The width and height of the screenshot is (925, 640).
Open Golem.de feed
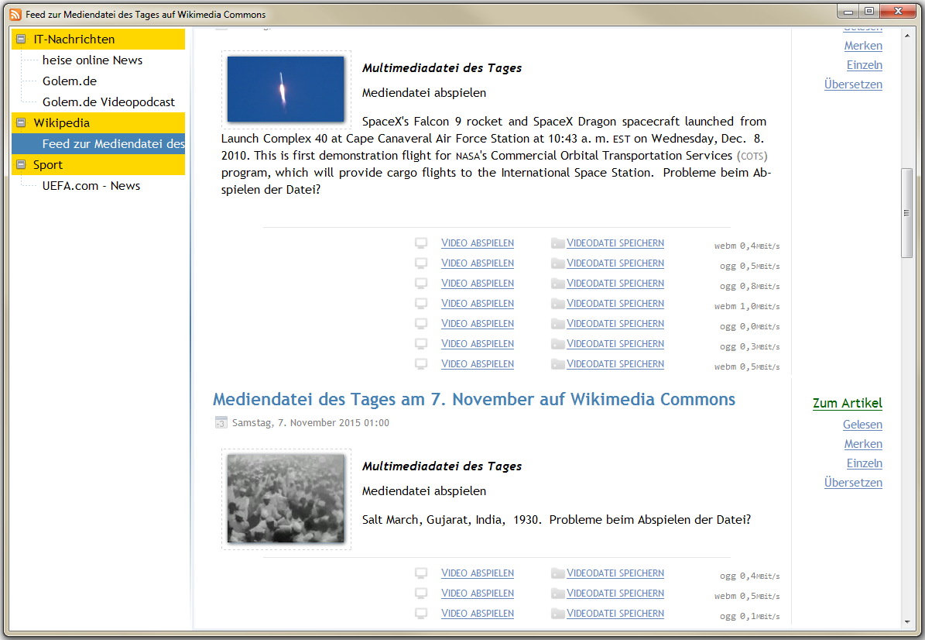pos(70,81)
